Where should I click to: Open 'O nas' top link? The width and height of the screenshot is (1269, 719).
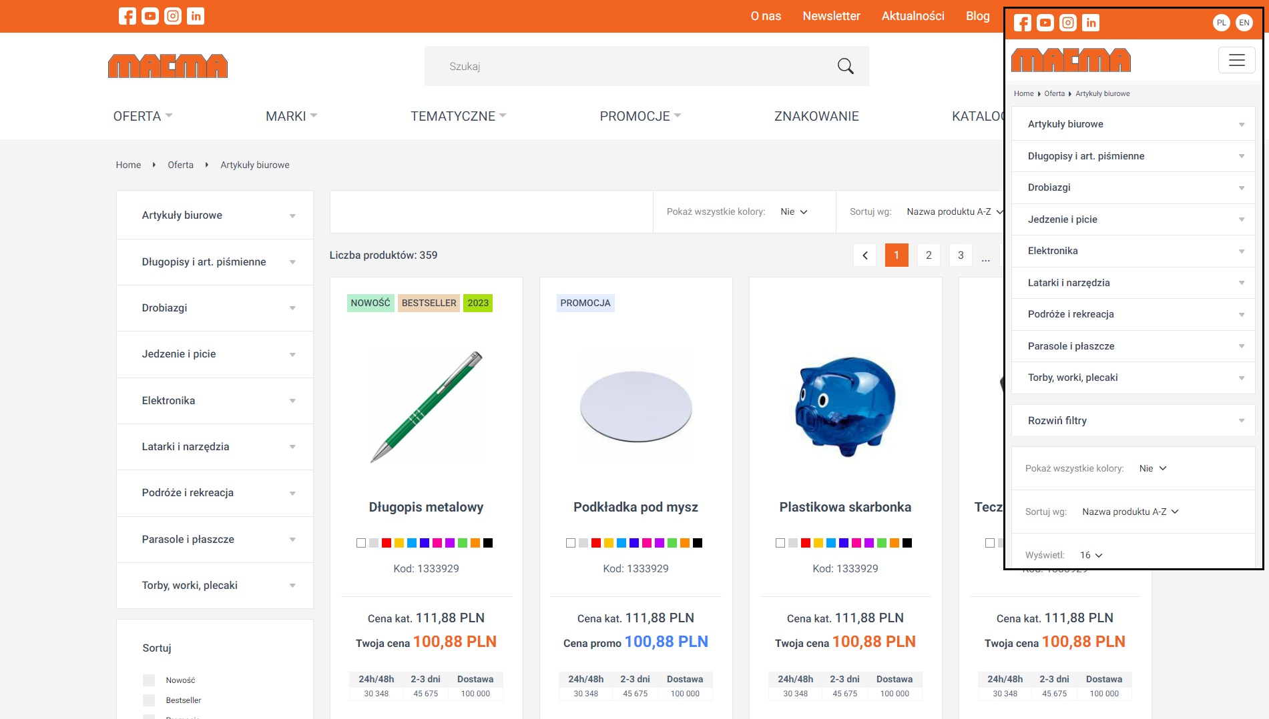tap(766, 16)
